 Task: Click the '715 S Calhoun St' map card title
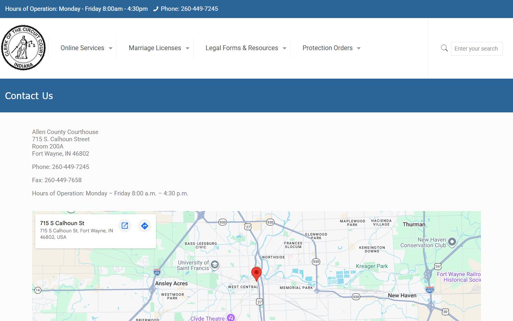click(x=62, y=223)
